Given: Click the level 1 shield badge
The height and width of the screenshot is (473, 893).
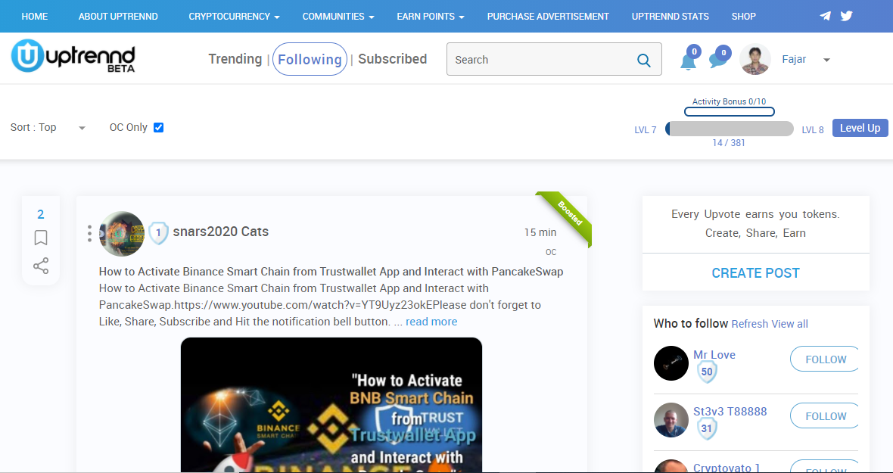Looking at the screenshot, I should point(158,233).
